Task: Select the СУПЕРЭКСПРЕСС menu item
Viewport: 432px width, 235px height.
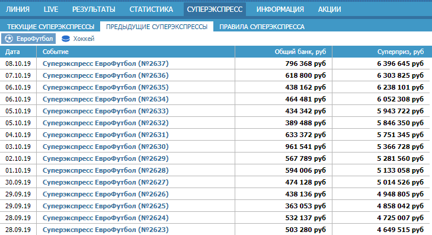Action: [x=215, y=9]
